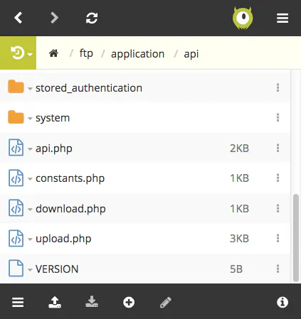Open stored_authentication row's three-dot menu
This screenshot has width=301, height=319.
(278, 87)
